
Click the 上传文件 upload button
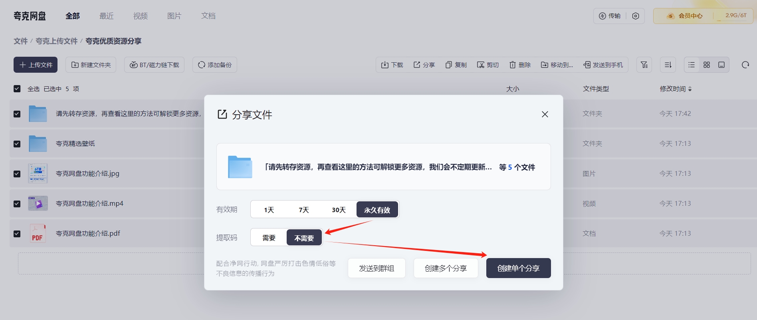point(36,65)
